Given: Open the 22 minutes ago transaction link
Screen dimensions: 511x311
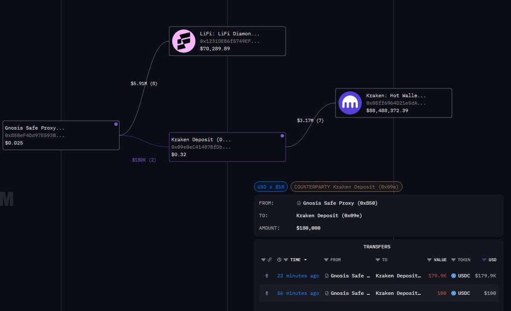Looking at the screenshot, I should [x=298, y=276].
